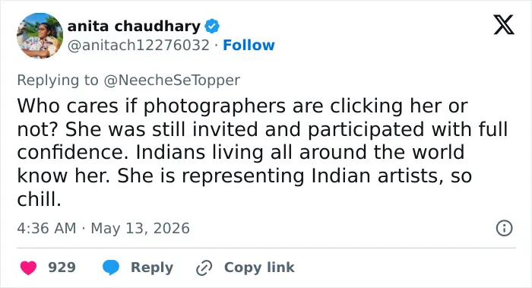Click the 929 likes count
Screen dimensions: 532x288
[62, 267]
